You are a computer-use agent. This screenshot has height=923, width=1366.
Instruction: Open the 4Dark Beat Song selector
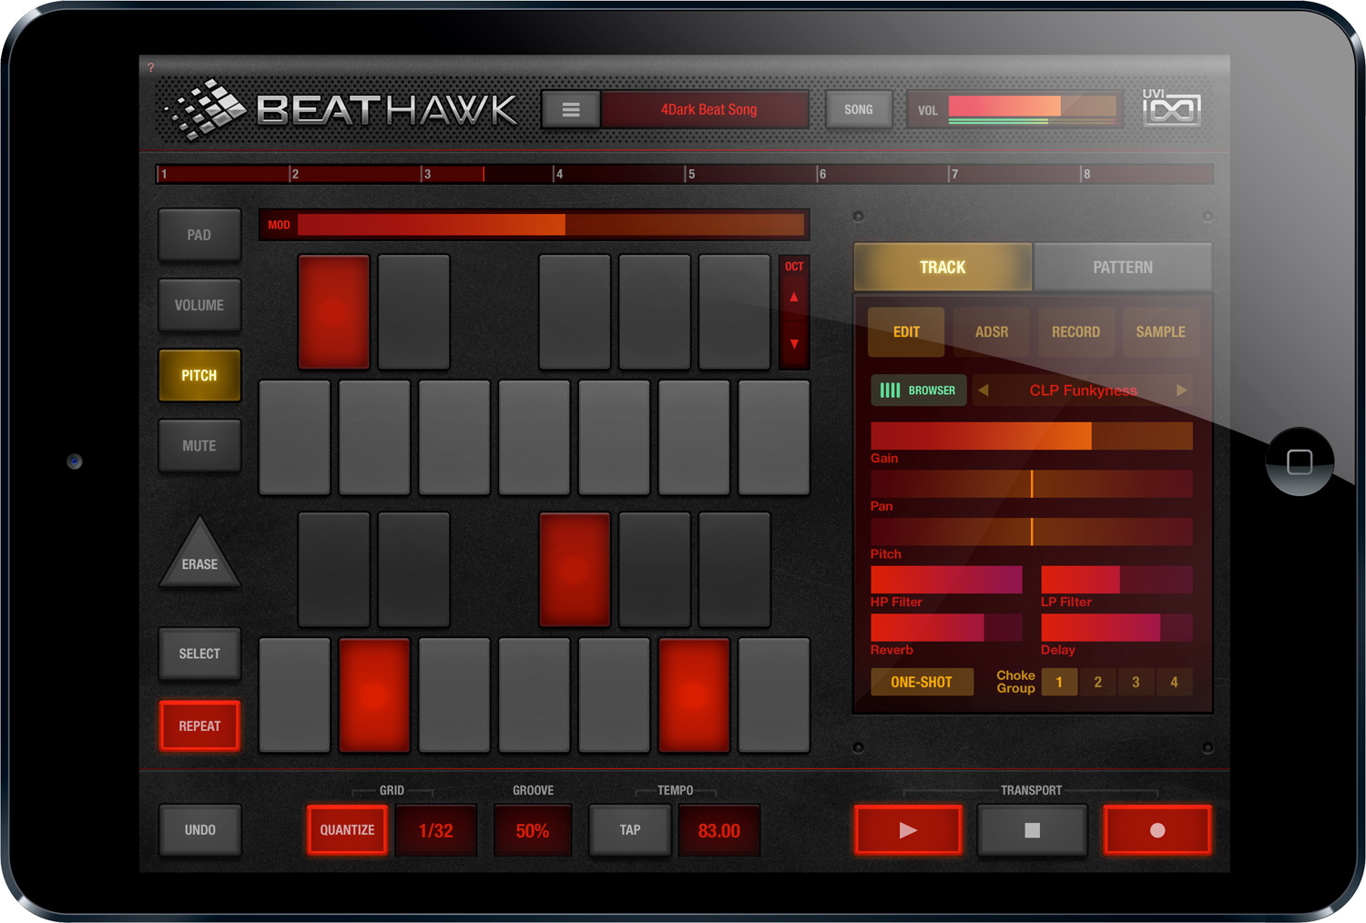(x=706, y=109)
